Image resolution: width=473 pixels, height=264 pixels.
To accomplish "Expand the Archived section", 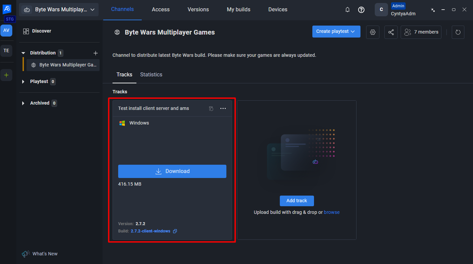I will tap(23, 103).
